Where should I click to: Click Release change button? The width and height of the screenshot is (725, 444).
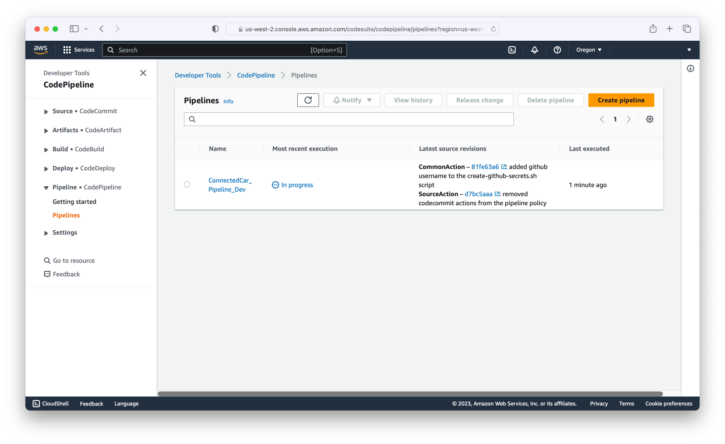coord(480,100)
